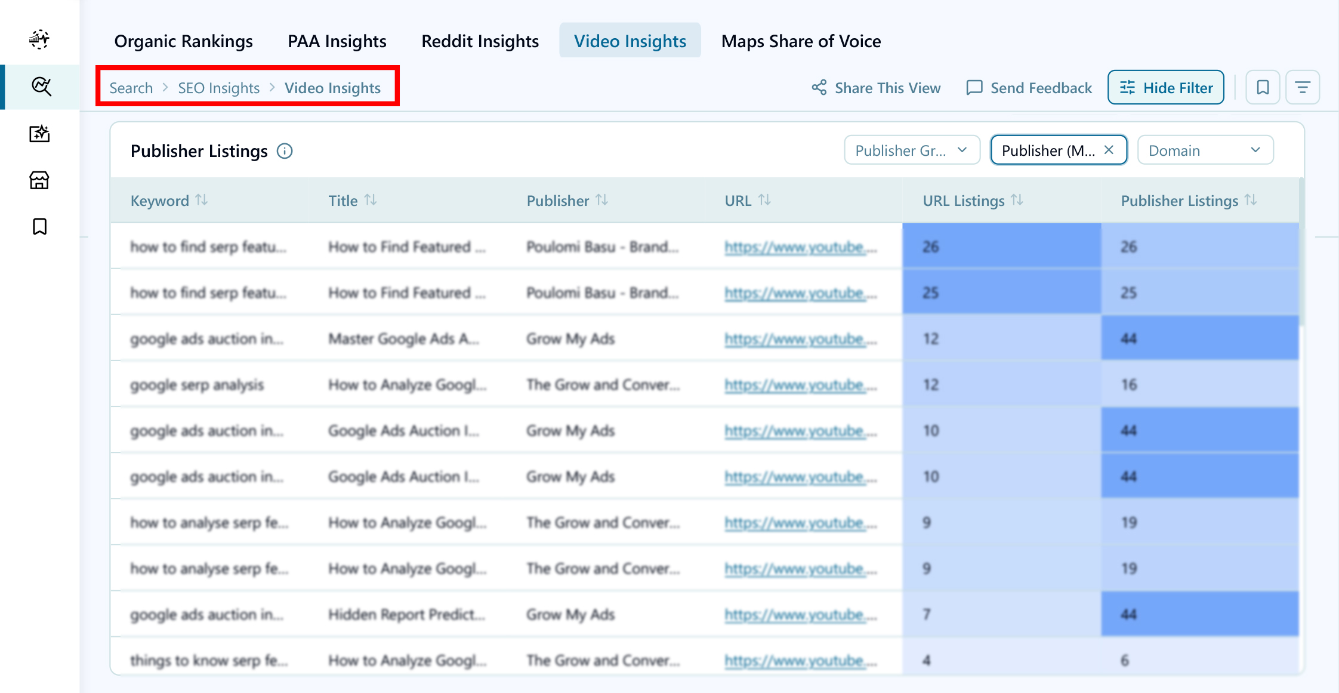1339x693 pixels.
Task: Click keyword cell 'google serp analysis'
Action: [x=197, y=385]
